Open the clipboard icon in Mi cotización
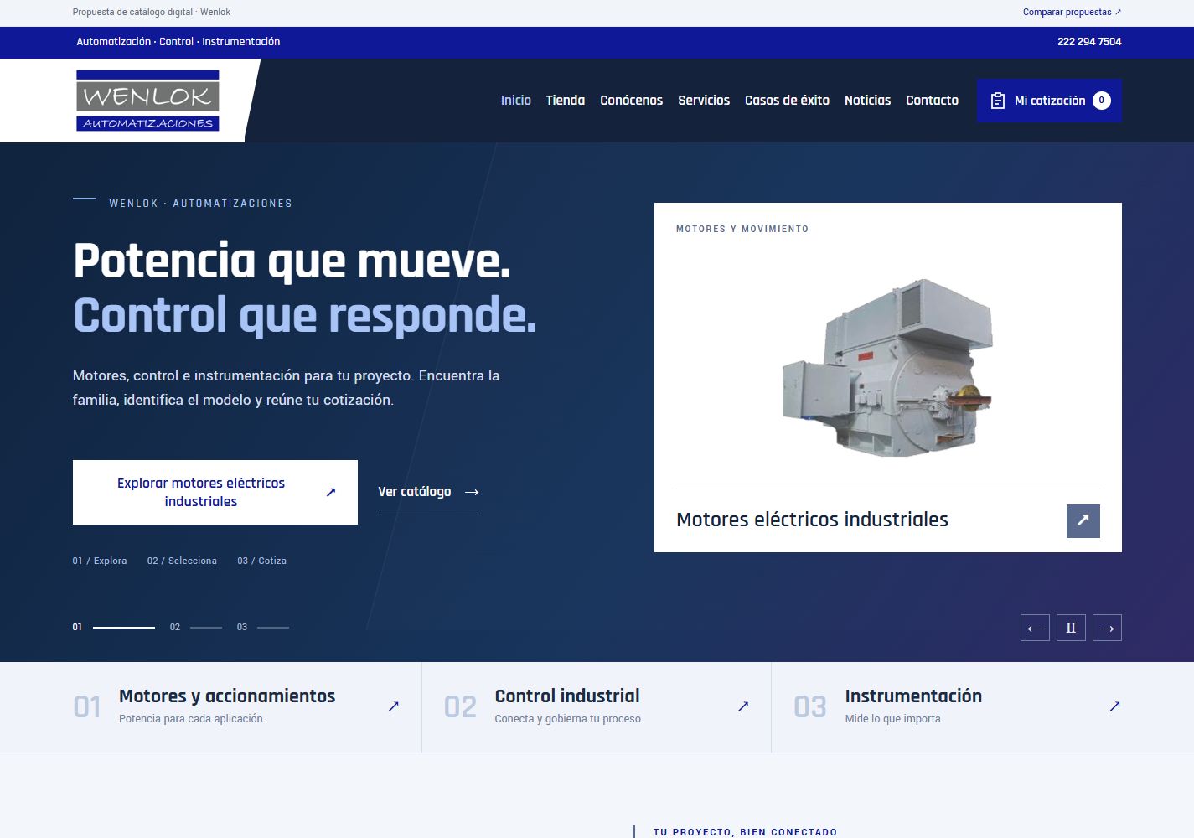1194x838 pixels. (x=997, y=101)
